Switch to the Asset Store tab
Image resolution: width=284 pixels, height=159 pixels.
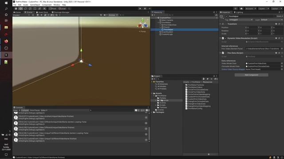pyautogui.click(x=42, y=12)
